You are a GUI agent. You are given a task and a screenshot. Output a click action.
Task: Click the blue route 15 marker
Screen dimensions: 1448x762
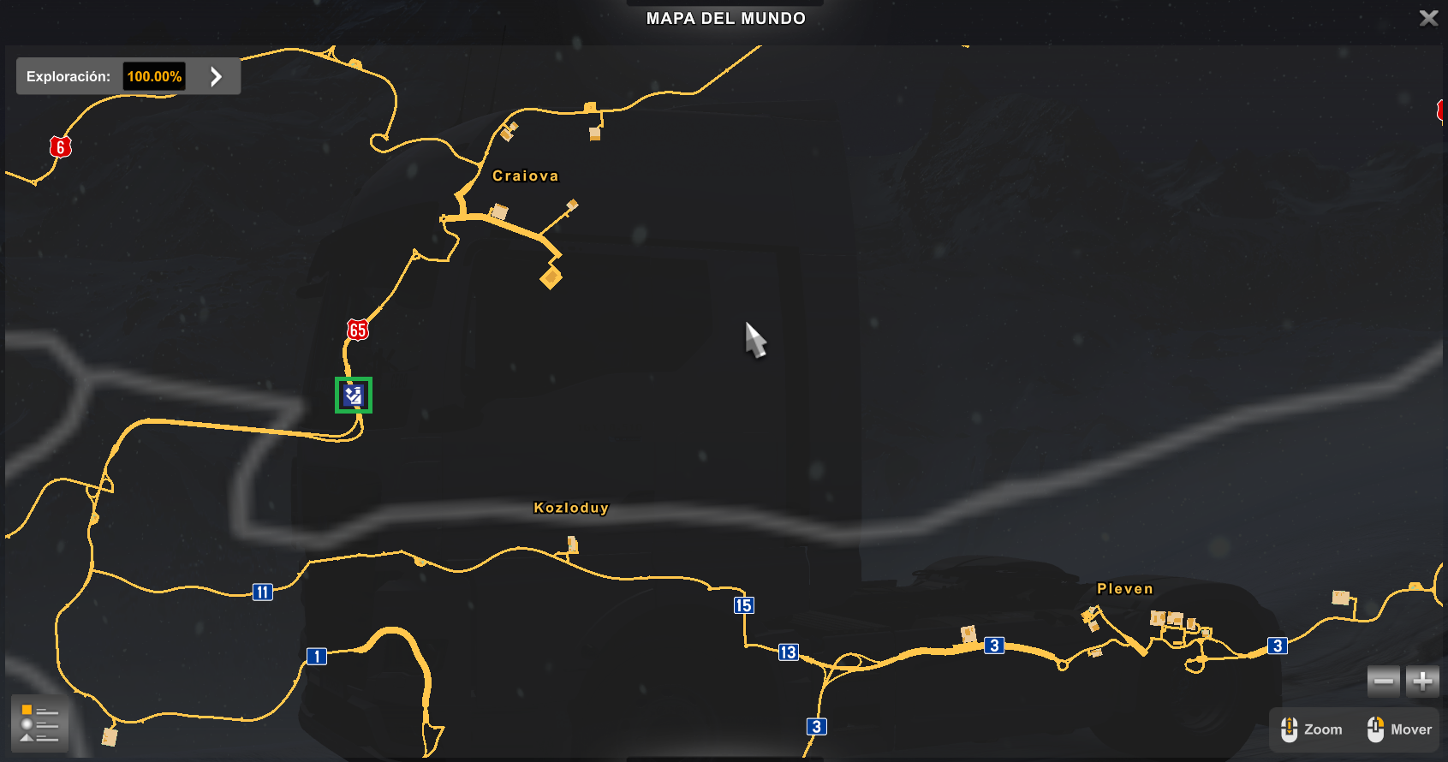[743, 605]
